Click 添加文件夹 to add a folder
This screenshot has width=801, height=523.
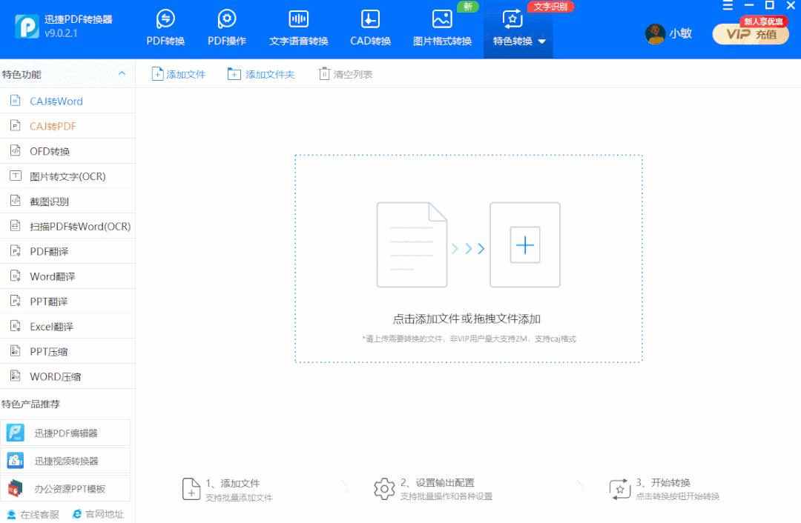(x=261, y=73)
